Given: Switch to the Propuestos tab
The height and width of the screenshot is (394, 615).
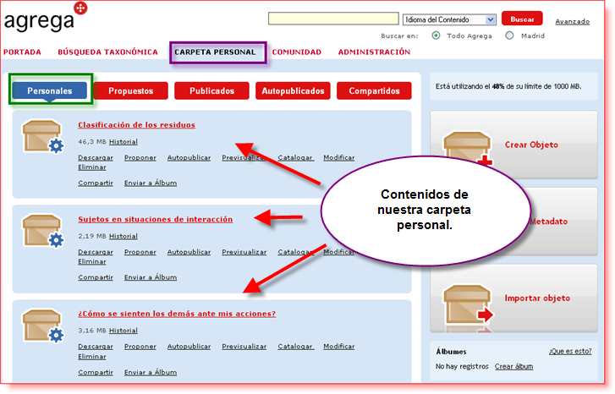Looking at the screenshot, I should click(x=130, y=91).
